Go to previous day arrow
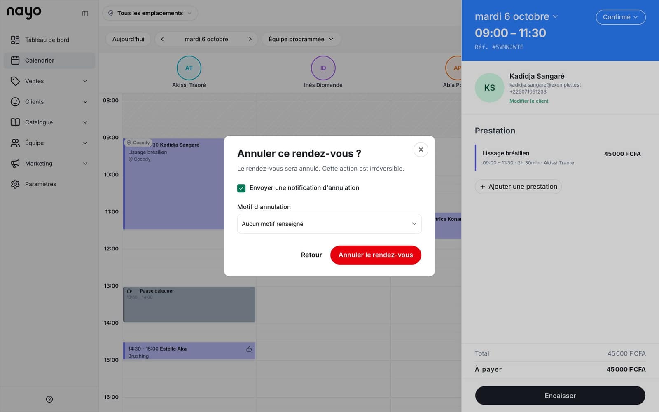Viewport: 659px width, 412px height. pyautogui.click(x=162, y=39)
